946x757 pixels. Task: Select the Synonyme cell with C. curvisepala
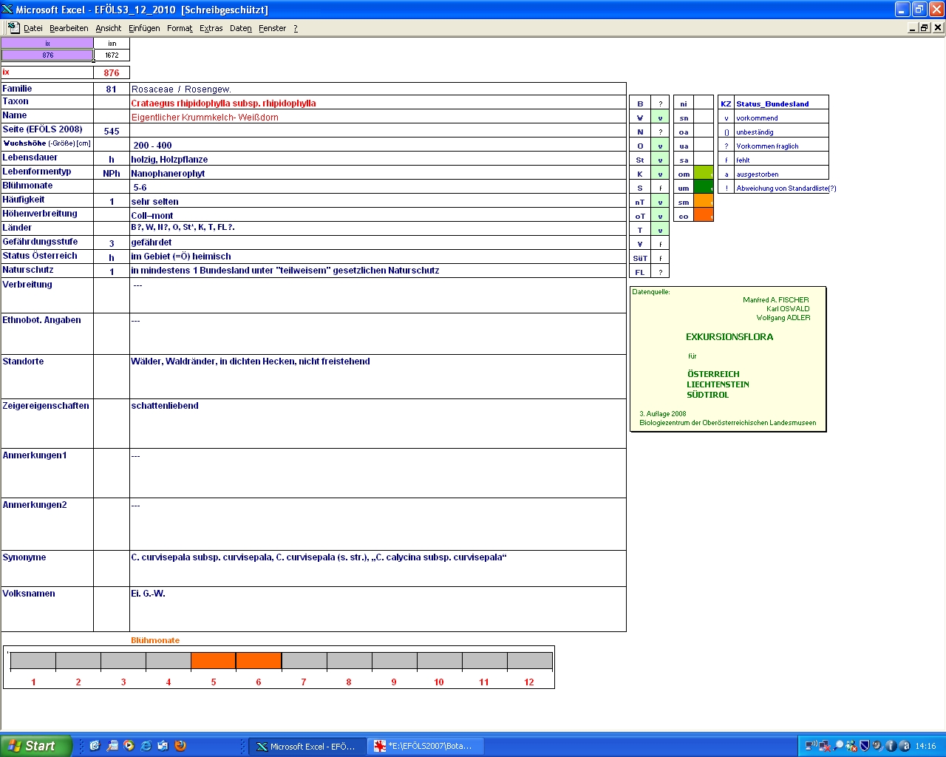click(378, 568)
